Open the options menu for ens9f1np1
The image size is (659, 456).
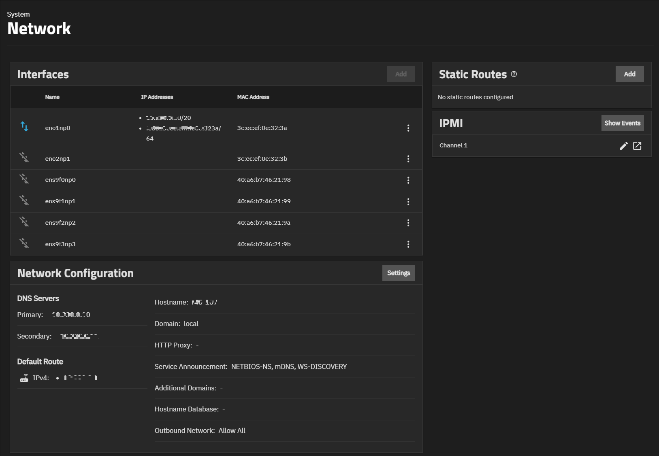click(408, 202)
